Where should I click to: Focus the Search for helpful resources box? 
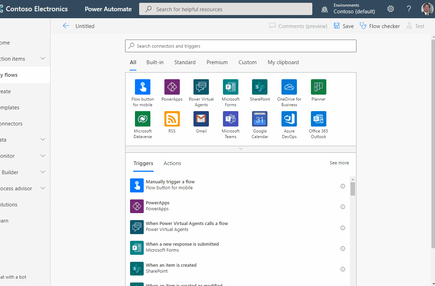(x=225, y=9)
